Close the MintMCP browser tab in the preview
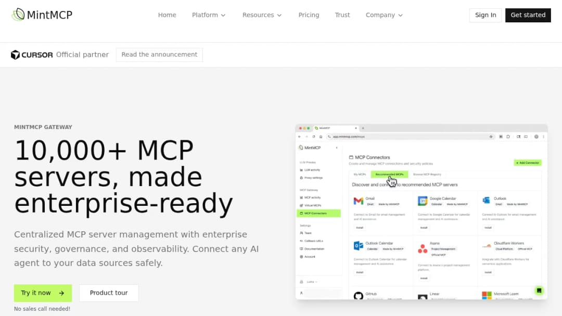Image resolution: width=562 pixels, height=316 pixels. 356,128
